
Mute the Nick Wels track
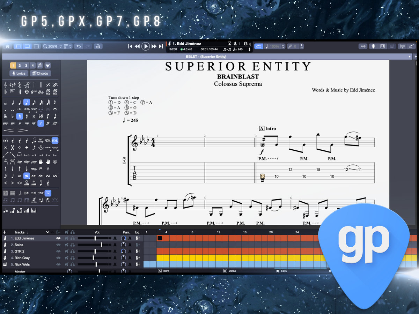click(x=66, y=264)
